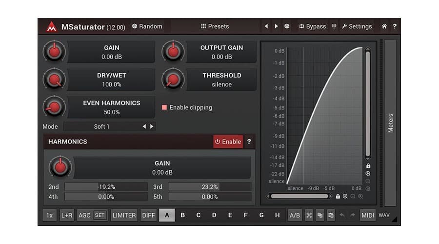Click the Harmonics GAIN 0.00 dB value field
The width and height of the screenshot is (439, 244).
[162, 167]
